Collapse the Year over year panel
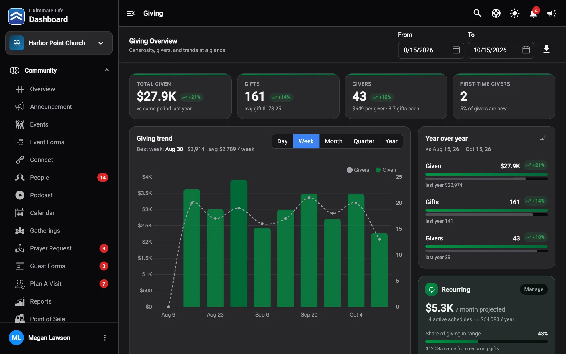Screen dimensions: 566x354 tap(543, 138)
